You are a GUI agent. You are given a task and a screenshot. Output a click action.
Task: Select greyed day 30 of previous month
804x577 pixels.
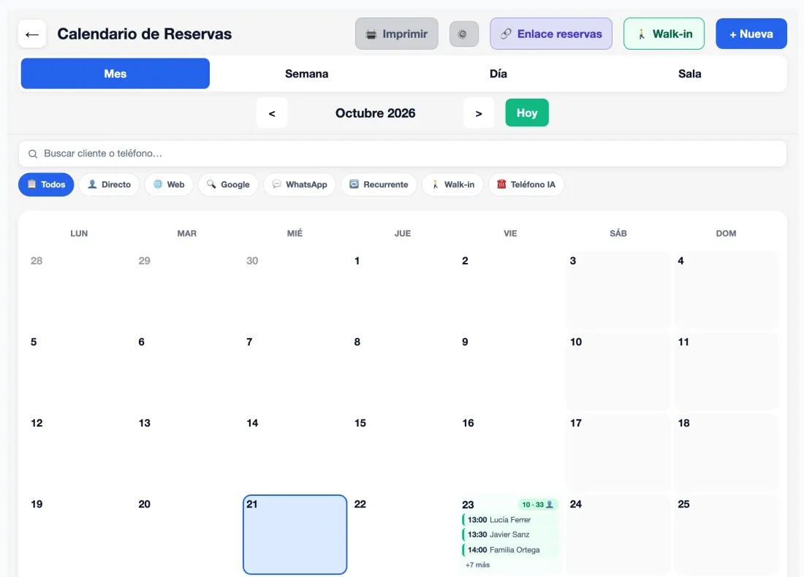pos(295,290)
